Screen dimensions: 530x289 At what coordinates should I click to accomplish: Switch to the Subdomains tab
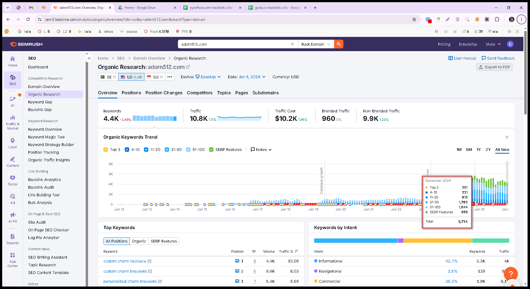pos(266,93)
